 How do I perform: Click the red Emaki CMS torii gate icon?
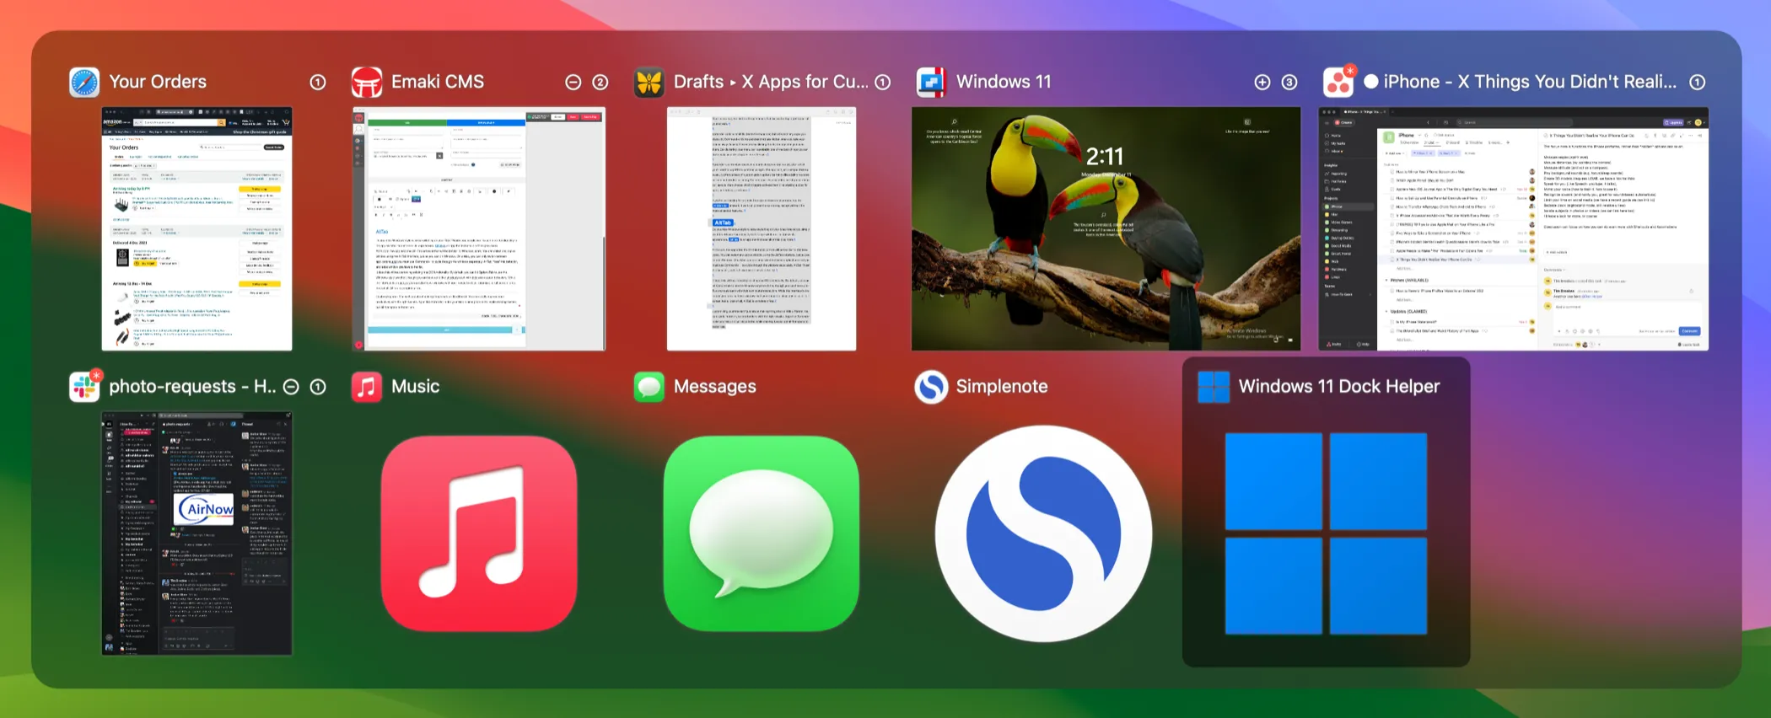[x=367, y=82]
